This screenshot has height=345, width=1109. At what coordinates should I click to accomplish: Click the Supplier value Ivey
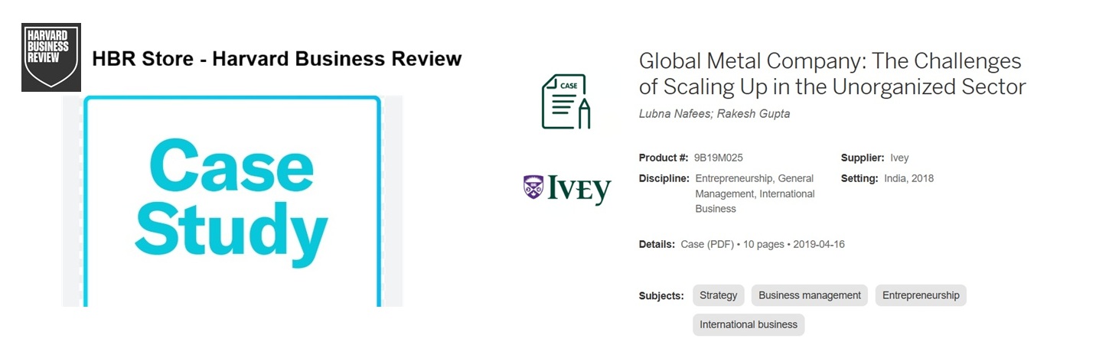tap(899, 158)
